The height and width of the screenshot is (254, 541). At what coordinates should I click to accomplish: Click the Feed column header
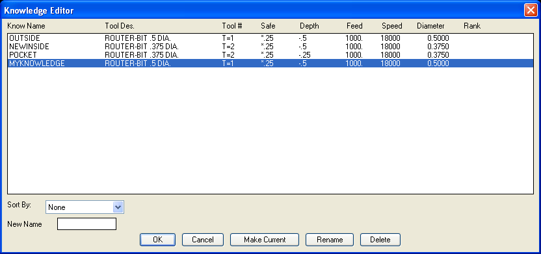pyautogui.click(x=354, y=26)
